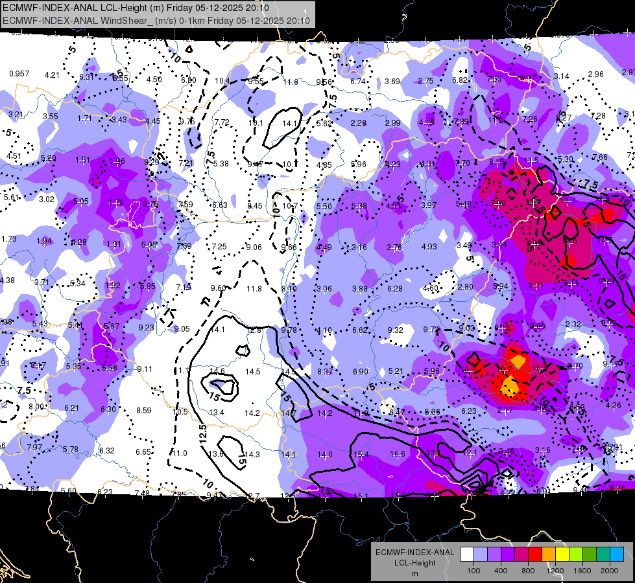Click the wind shear value 9.60
This screenshot has width=635, height=583.
(x=219, y=288)
